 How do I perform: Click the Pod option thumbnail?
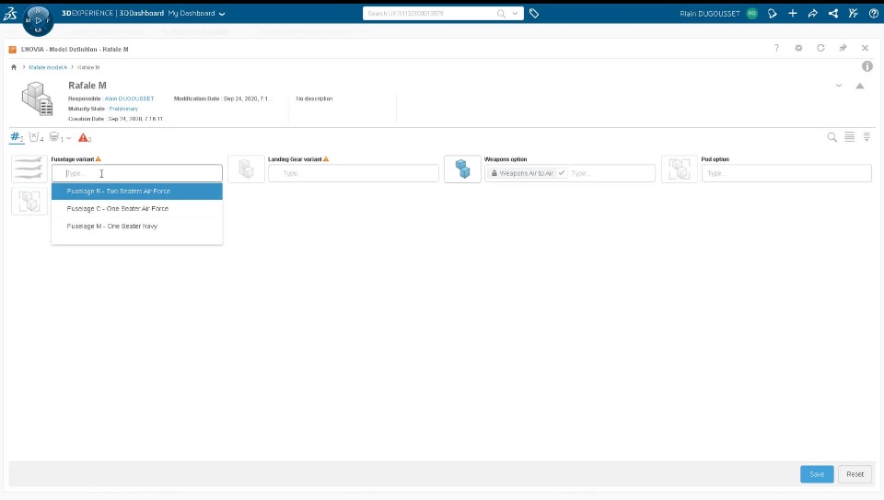point(680,169)
